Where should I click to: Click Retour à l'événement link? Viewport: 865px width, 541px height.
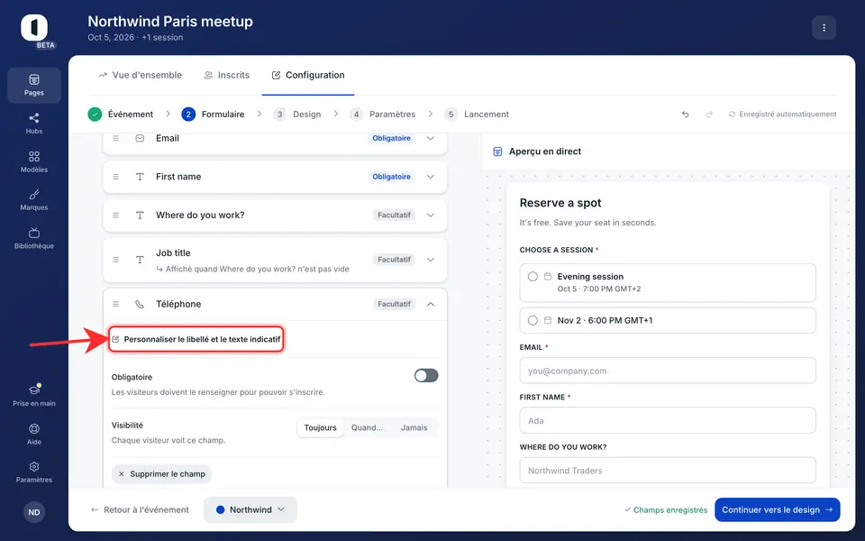pos(140,509)
